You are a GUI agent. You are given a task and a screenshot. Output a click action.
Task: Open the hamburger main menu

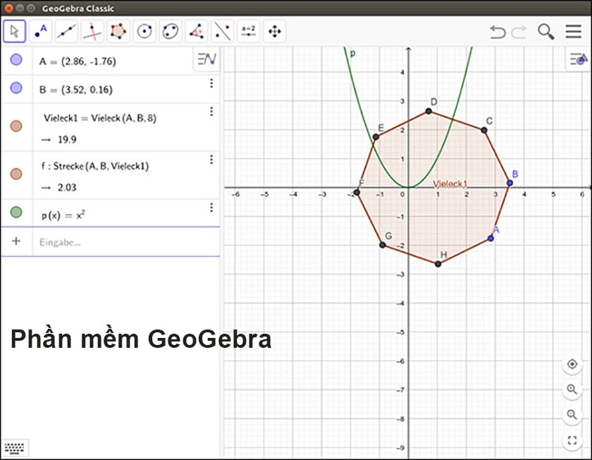573,31
